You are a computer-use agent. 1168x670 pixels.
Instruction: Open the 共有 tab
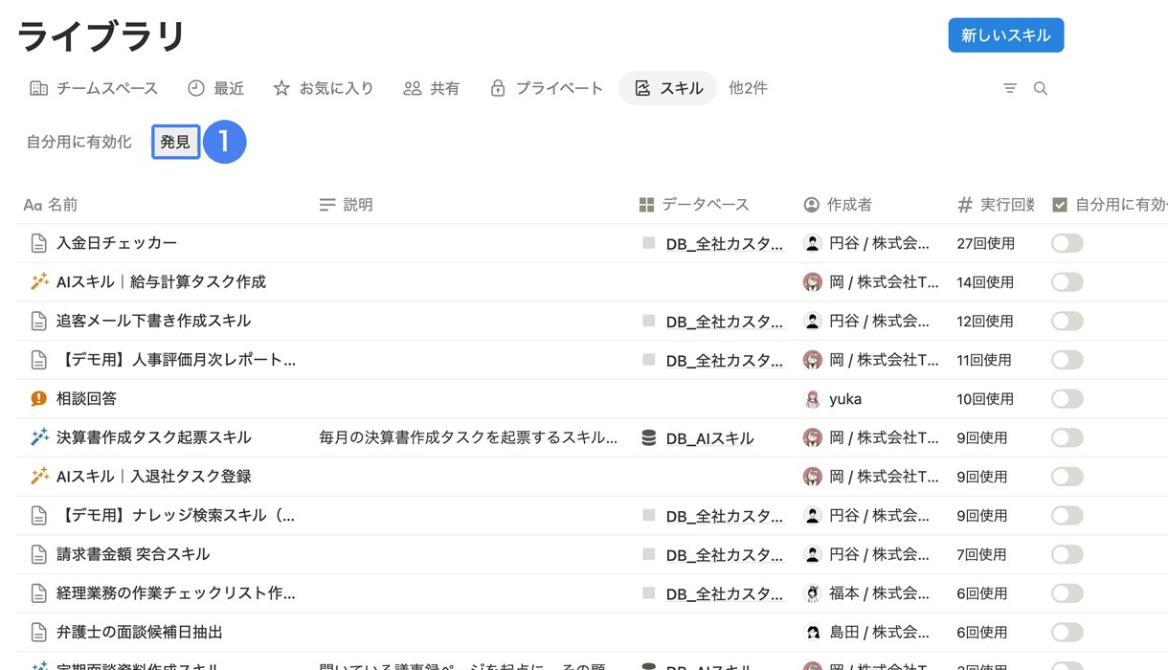[432, 88]
